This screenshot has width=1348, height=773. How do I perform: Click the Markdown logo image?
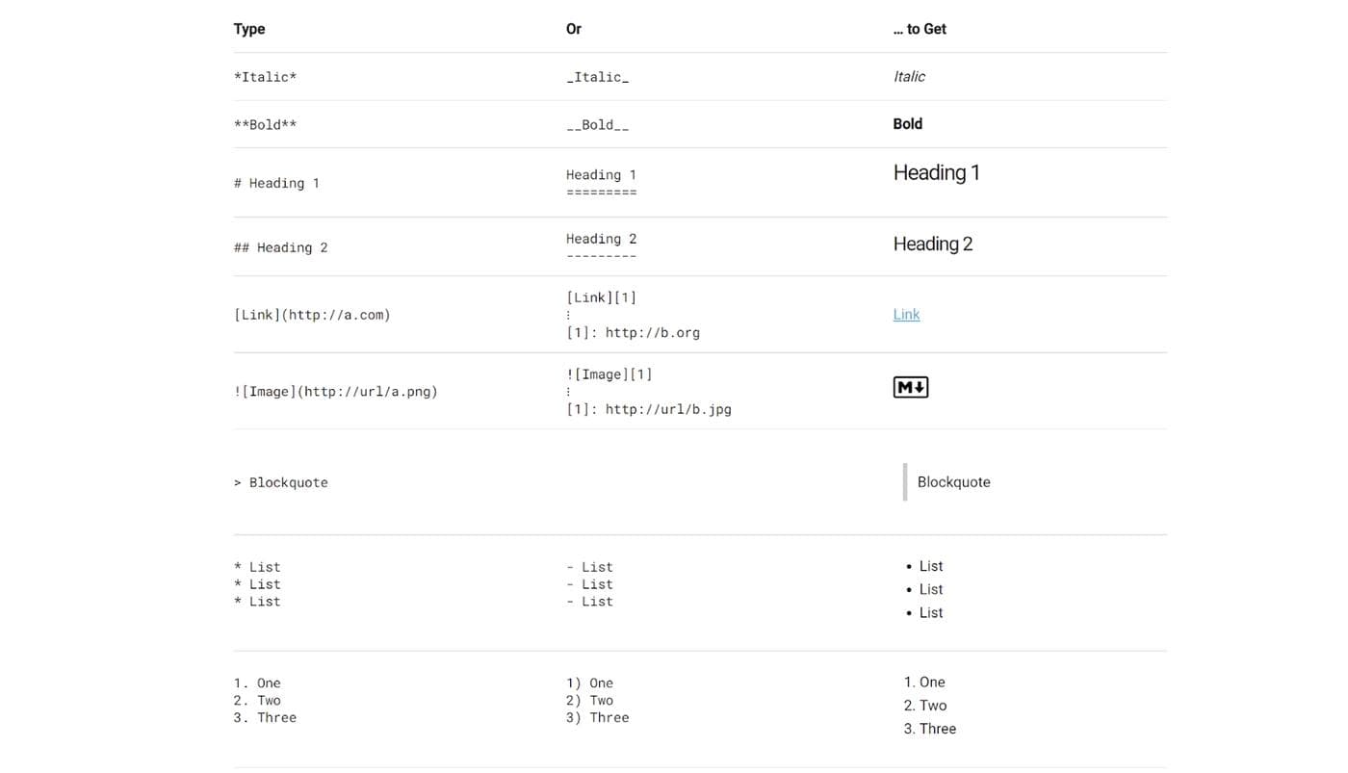click(910, 387)
